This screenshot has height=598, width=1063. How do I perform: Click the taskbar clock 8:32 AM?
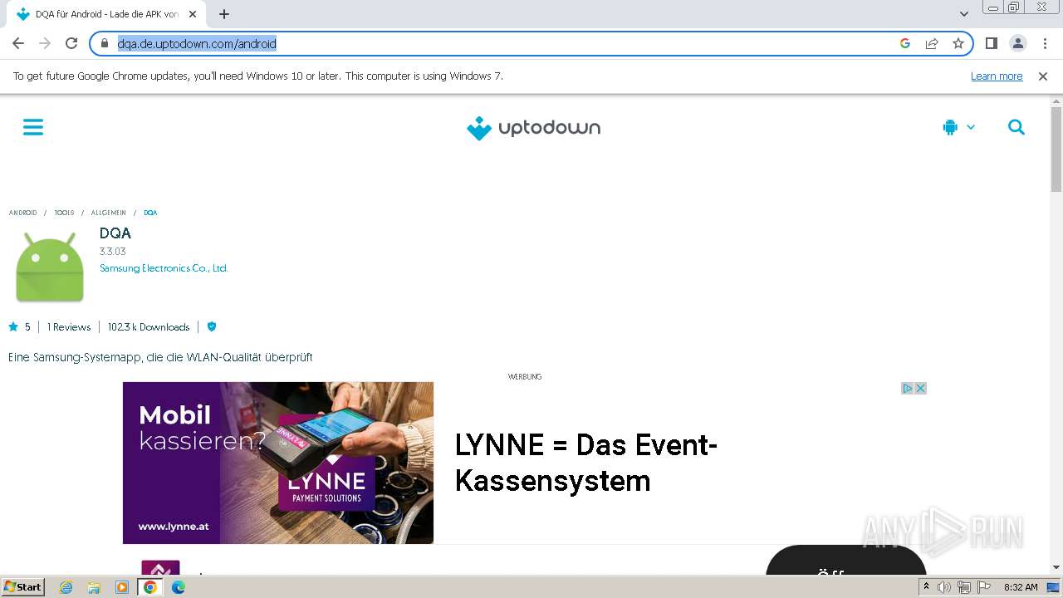click(1021, 587)
